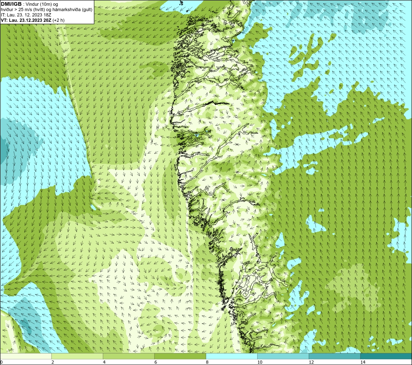
Task: Click the scale label '14'
Action: (363, 362)
